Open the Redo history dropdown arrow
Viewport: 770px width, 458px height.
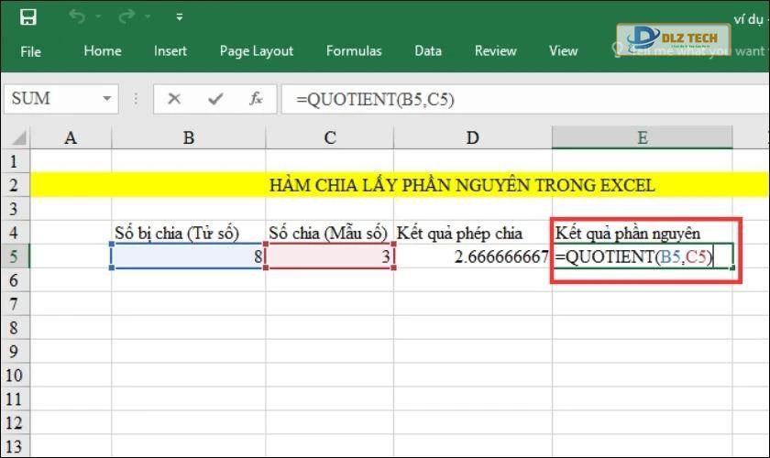tap(148, 16)
